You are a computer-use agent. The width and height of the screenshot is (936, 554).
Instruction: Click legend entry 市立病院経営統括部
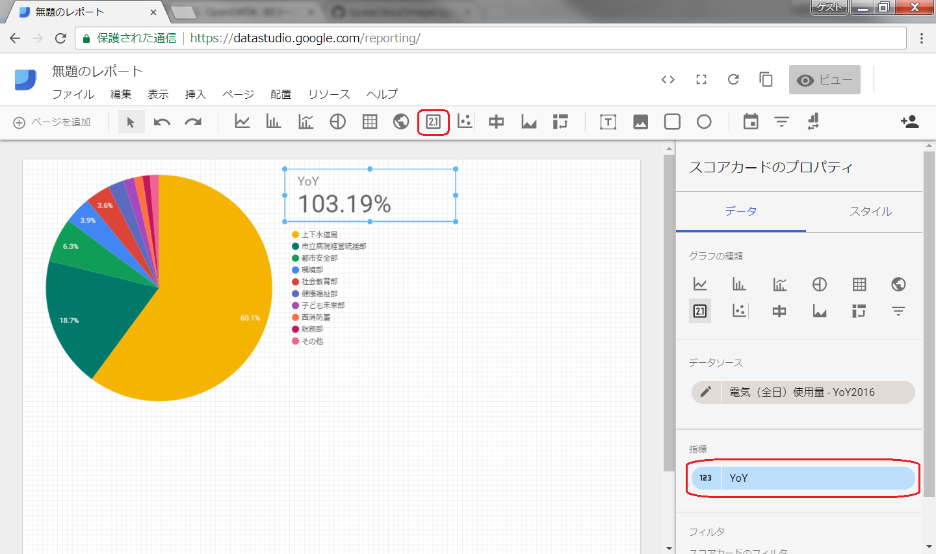(x=329, y=246)
